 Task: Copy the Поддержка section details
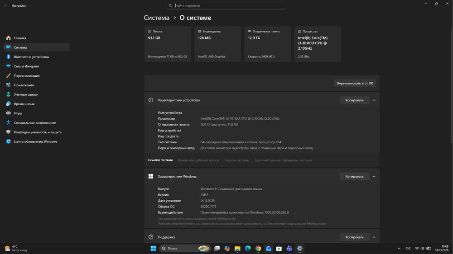tap(354, 237)
